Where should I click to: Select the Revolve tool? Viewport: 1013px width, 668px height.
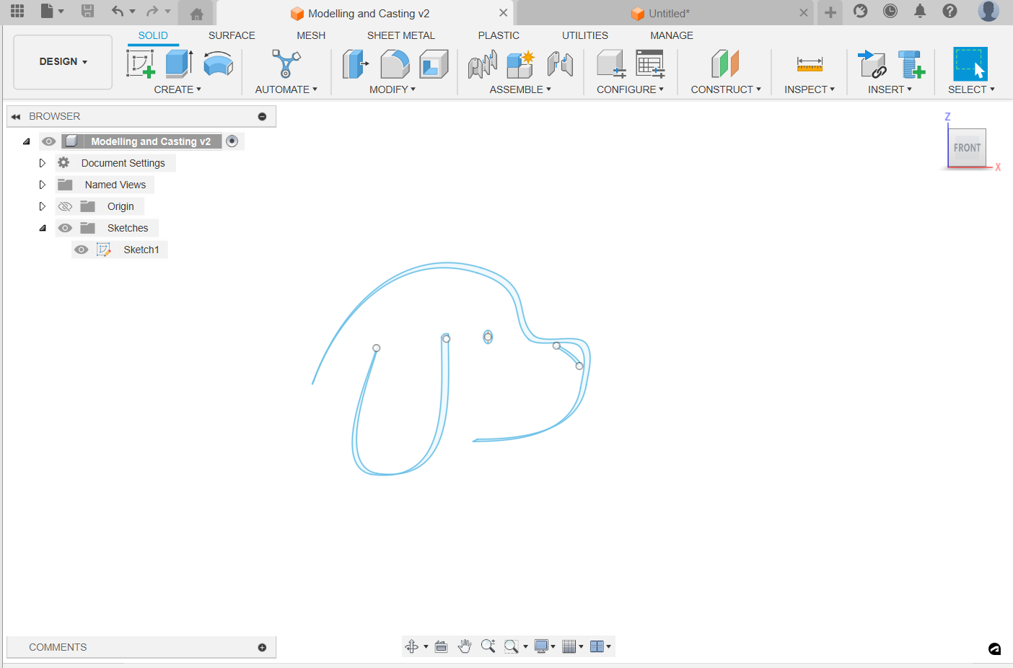(218, 63)
